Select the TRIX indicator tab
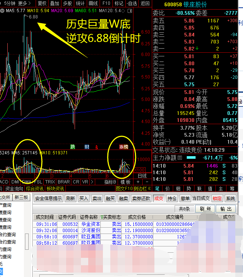This screenshot has width=243, height=277. pos(50,182)
